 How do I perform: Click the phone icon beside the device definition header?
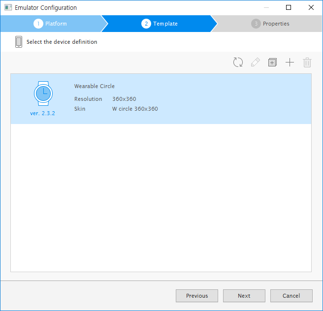coord(19,42)
